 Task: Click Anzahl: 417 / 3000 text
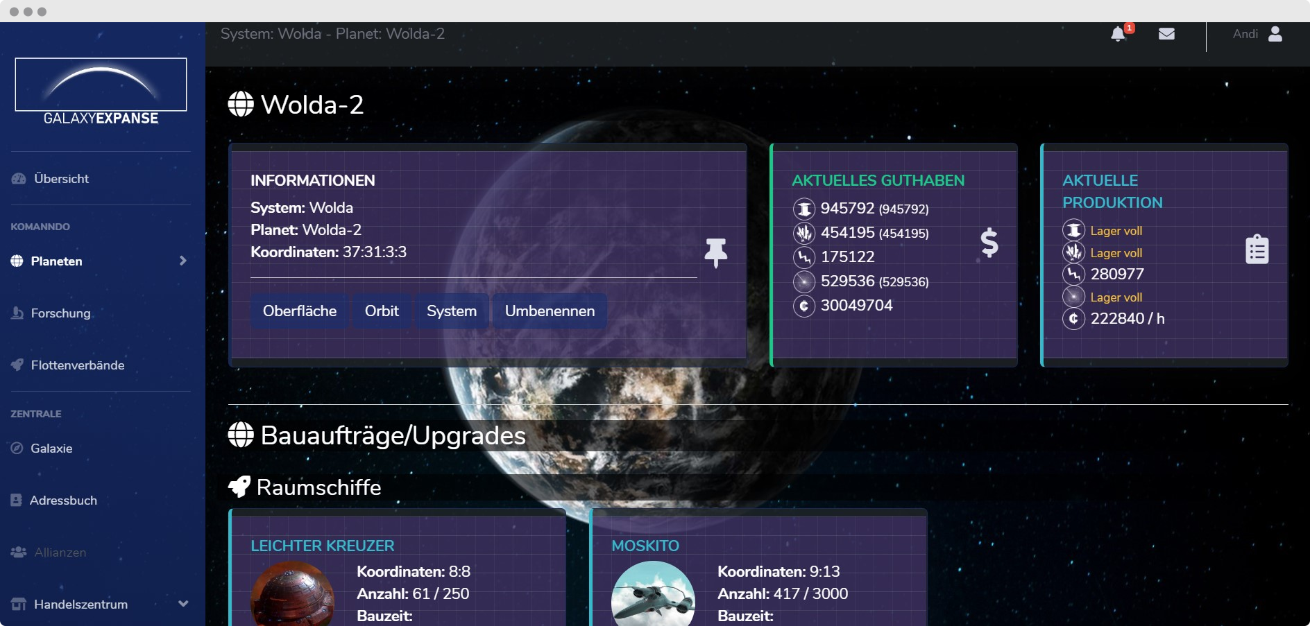pyautogui.click(x=783, y=593)
